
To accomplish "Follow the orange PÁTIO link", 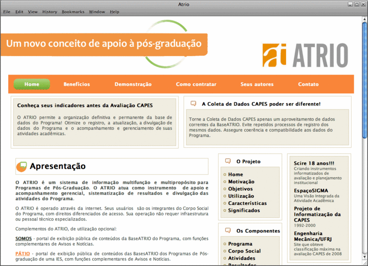I will (x=23, y=254).
